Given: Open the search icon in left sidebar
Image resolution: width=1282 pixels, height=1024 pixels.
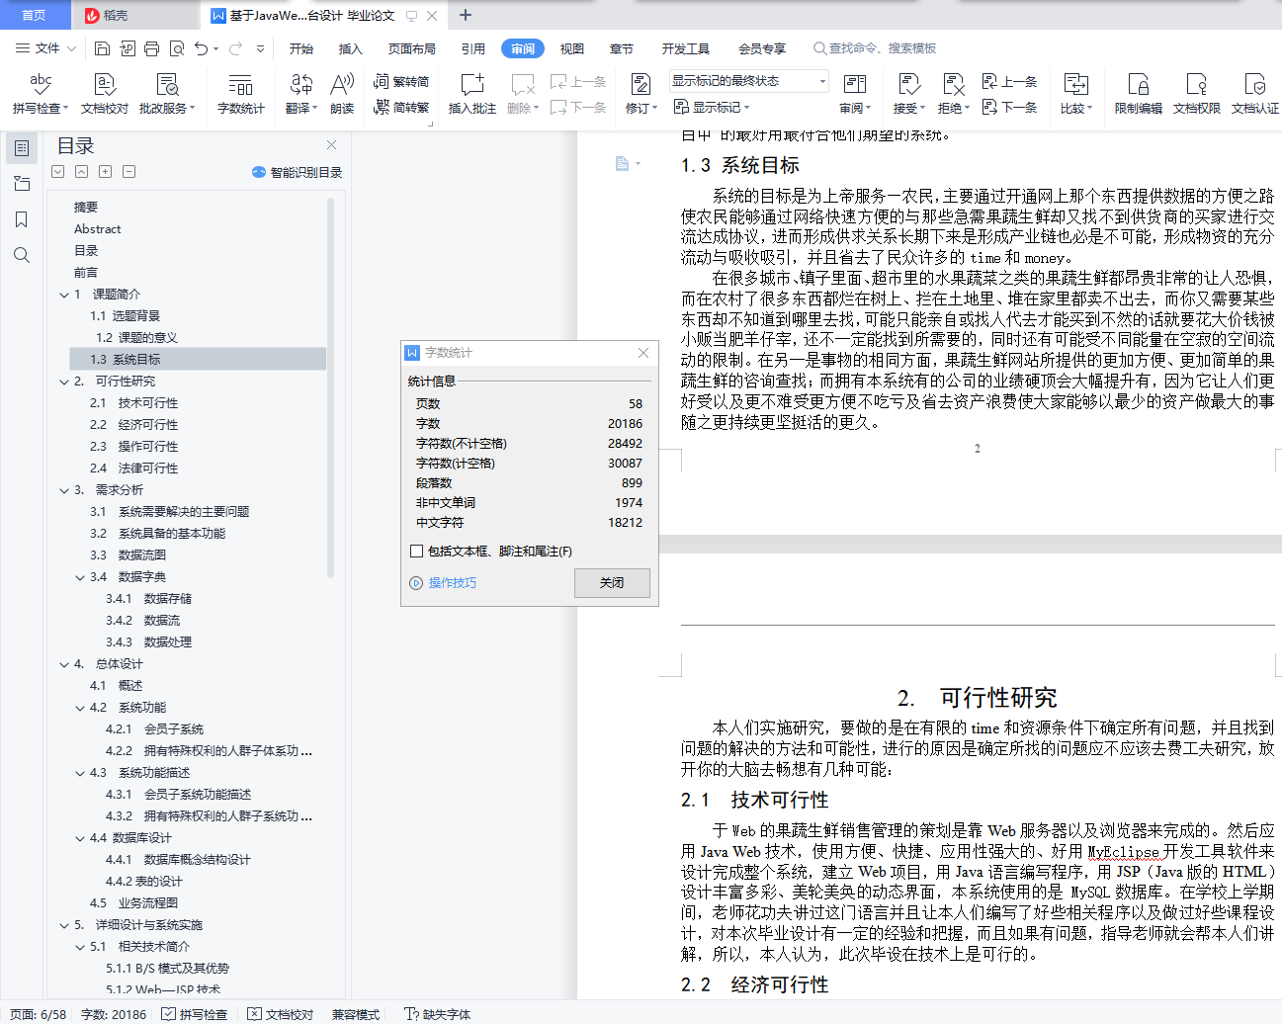Looking at the screenshot, I should pyautogui.click(x=21, y=255).
